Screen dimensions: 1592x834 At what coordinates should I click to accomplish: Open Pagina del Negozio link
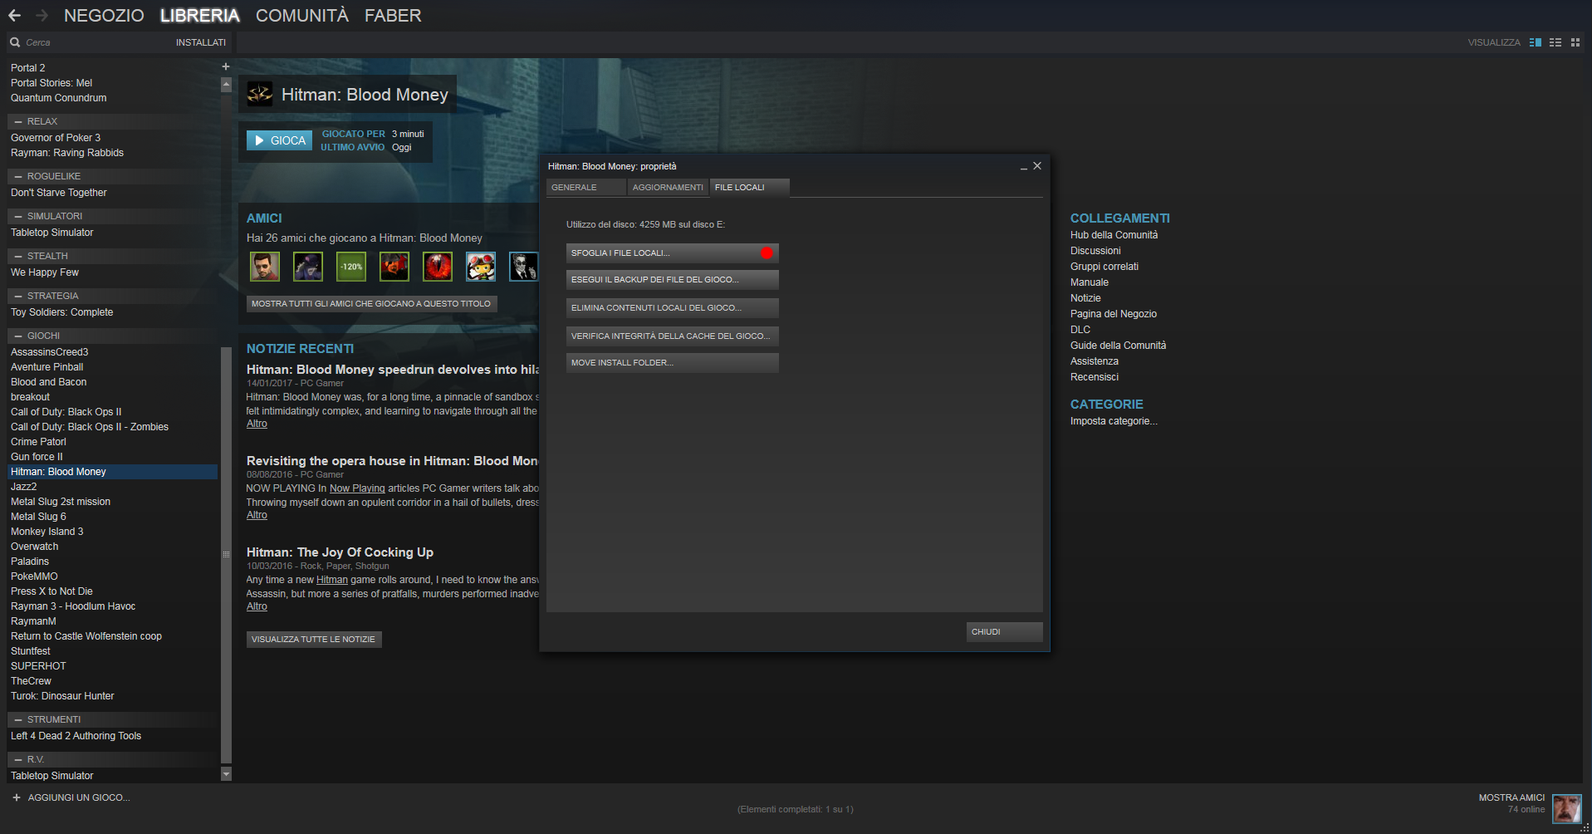[1114, 314]
